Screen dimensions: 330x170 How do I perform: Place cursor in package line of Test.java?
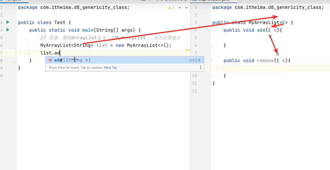74,8
